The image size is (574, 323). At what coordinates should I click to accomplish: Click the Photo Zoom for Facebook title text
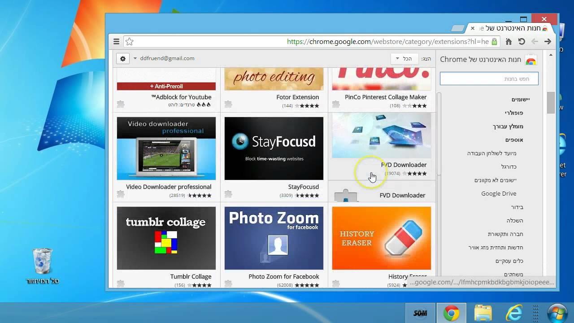pyautogui.click(x=284, y=276)
